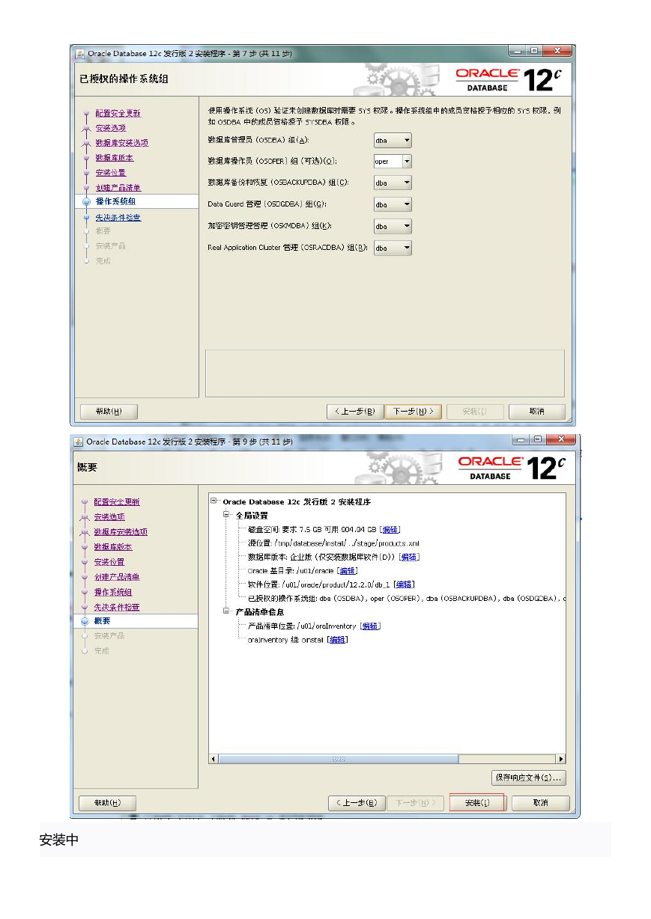The width and height of the screenshot is (651, 919).
Task: Click 编辑 link beside 数据库版本 企业版
Action: 409,557
